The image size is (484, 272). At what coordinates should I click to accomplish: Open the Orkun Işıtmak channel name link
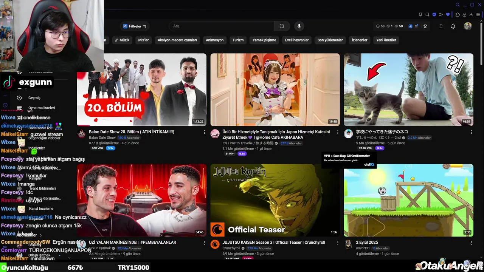[x=100, y=248]
